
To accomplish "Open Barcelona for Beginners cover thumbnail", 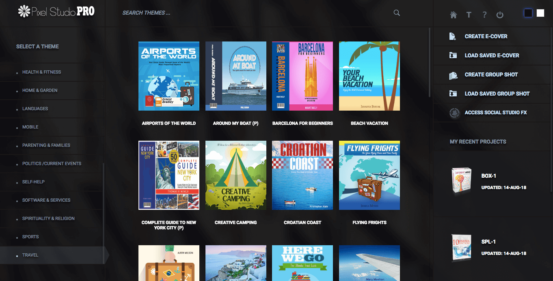I will 302,76.
